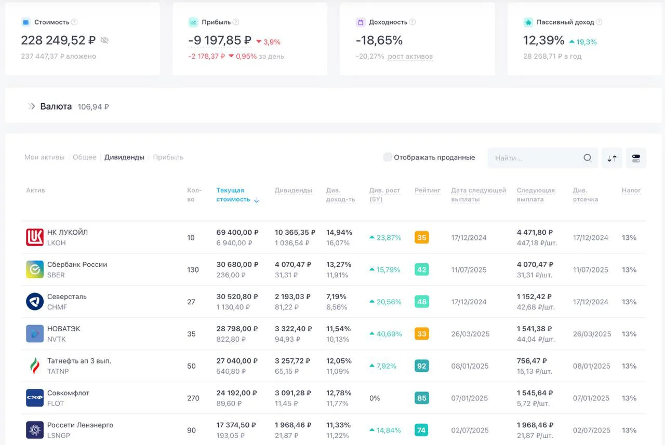
Task: Click the chart icon on Прибыль card
Action: [x=193, y=22]
